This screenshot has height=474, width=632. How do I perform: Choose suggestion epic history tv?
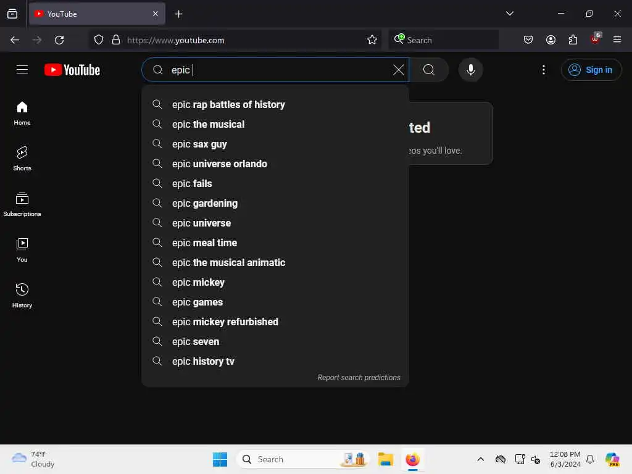275,361
